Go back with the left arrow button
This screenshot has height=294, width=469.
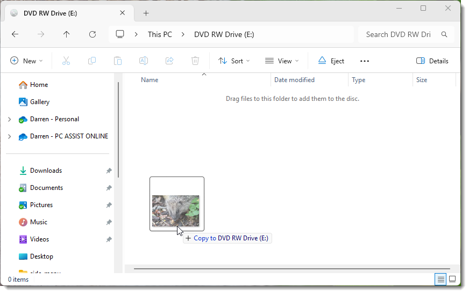pyautogui.click(x=15, y=34)
